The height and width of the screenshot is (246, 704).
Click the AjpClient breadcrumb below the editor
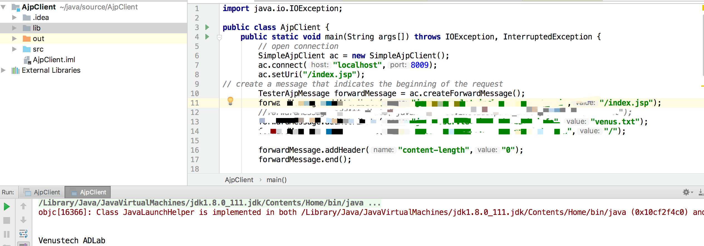[239, 180]
